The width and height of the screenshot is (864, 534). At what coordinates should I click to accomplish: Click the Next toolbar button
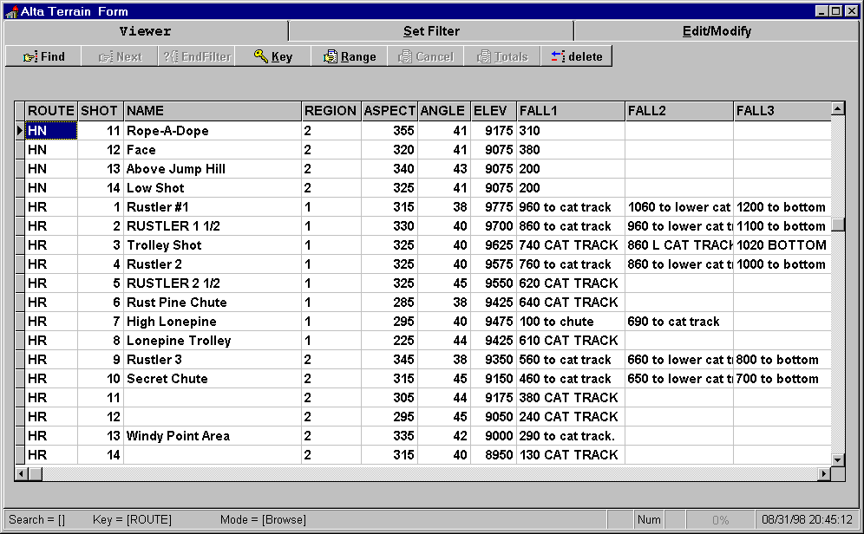120,56
